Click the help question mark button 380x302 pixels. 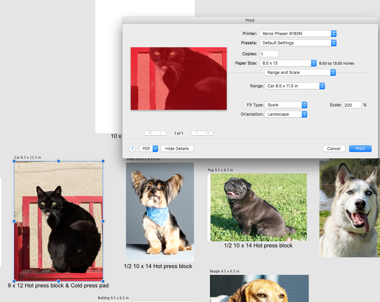(132, 149)
